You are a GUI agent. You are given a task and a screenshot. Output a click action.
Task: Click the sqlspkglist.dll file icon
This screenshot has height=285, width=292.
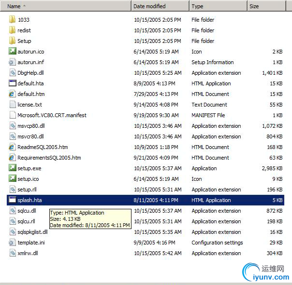tap(12, 231)
